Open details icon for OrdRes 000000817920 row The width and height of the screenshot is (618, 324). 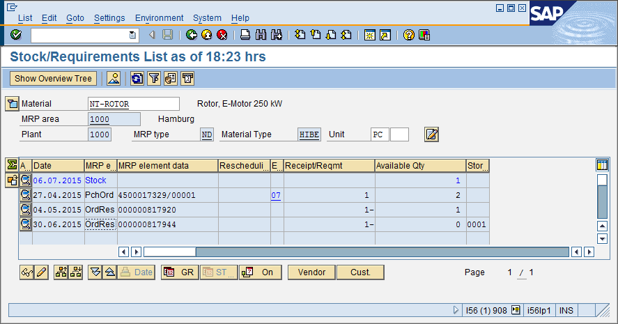26,210
